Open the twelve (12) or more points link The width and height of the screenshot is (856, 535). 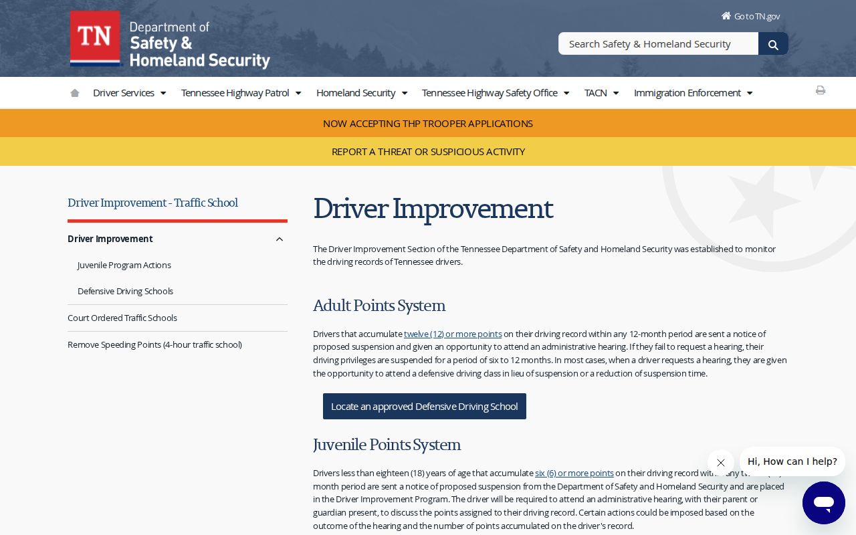click(453, 334)
